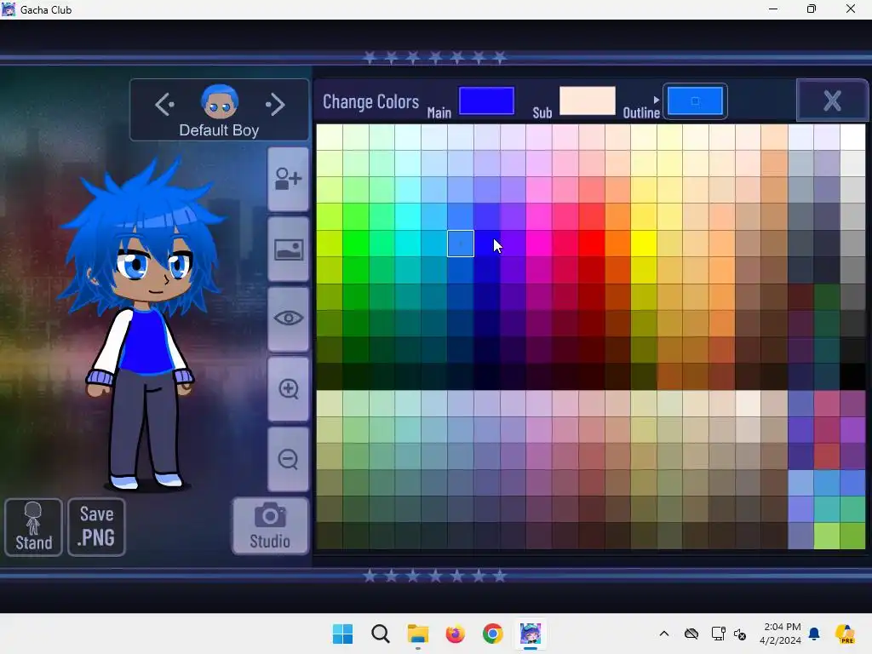Pick the bright orange palette cell

click(618, 244)
